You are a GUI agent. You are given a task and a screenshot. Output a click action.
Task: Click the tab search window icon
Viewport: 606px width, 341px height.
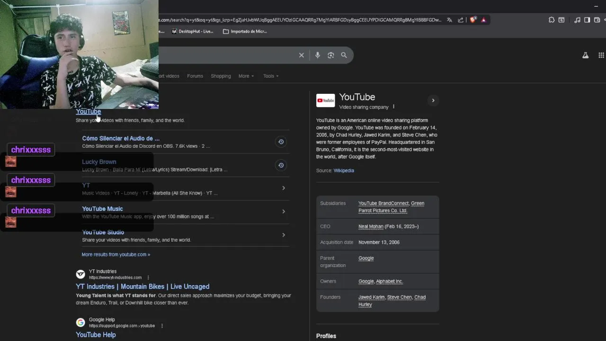(x=561, y=20)
